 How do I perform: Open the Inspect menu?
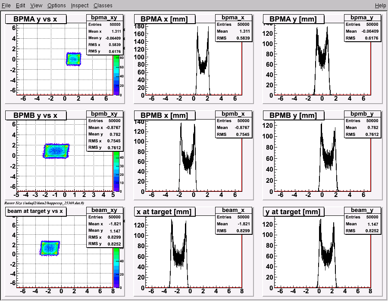tap(79, 5)
